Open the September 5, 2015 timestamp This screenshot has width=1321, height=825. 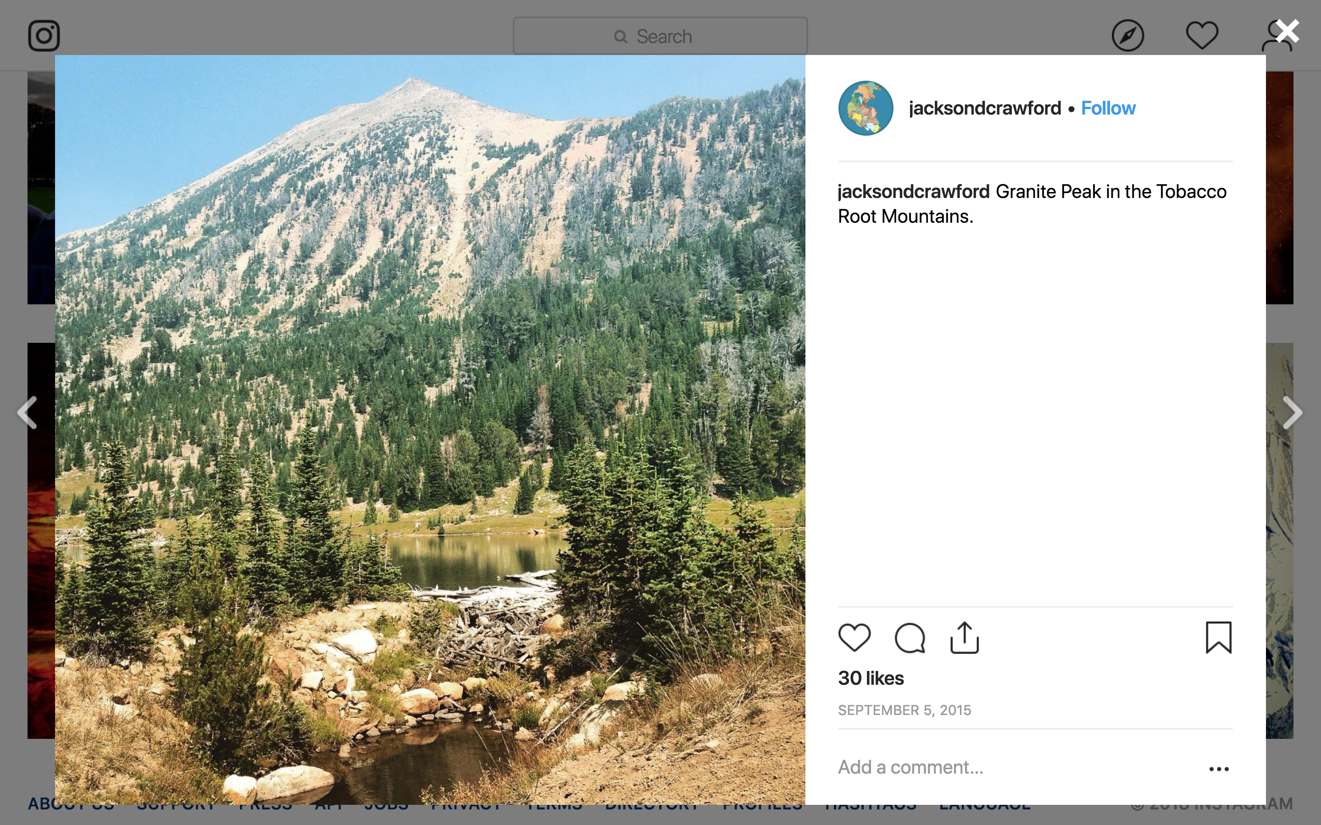(x=905, y=710)
